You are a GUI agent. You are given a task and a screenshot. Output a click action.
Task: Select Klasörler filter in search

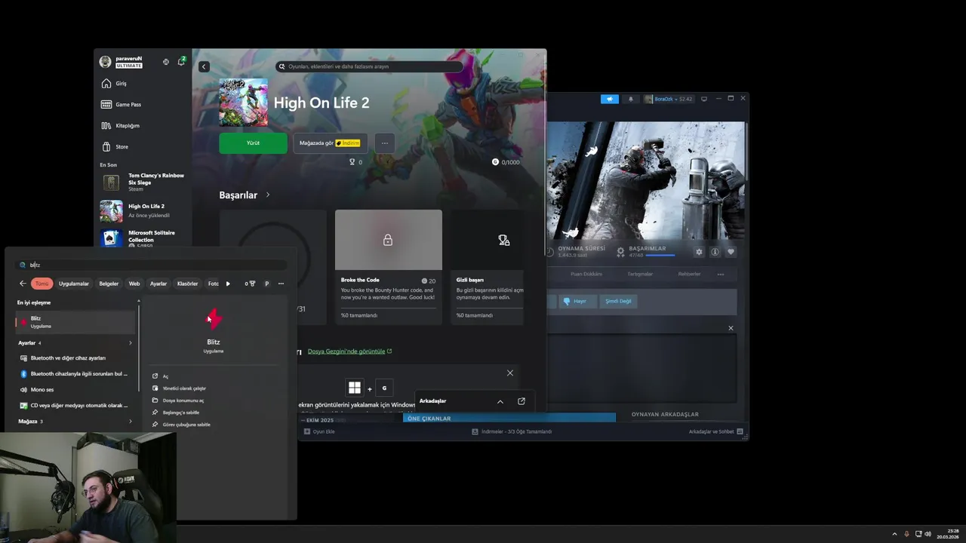[187, 284]
